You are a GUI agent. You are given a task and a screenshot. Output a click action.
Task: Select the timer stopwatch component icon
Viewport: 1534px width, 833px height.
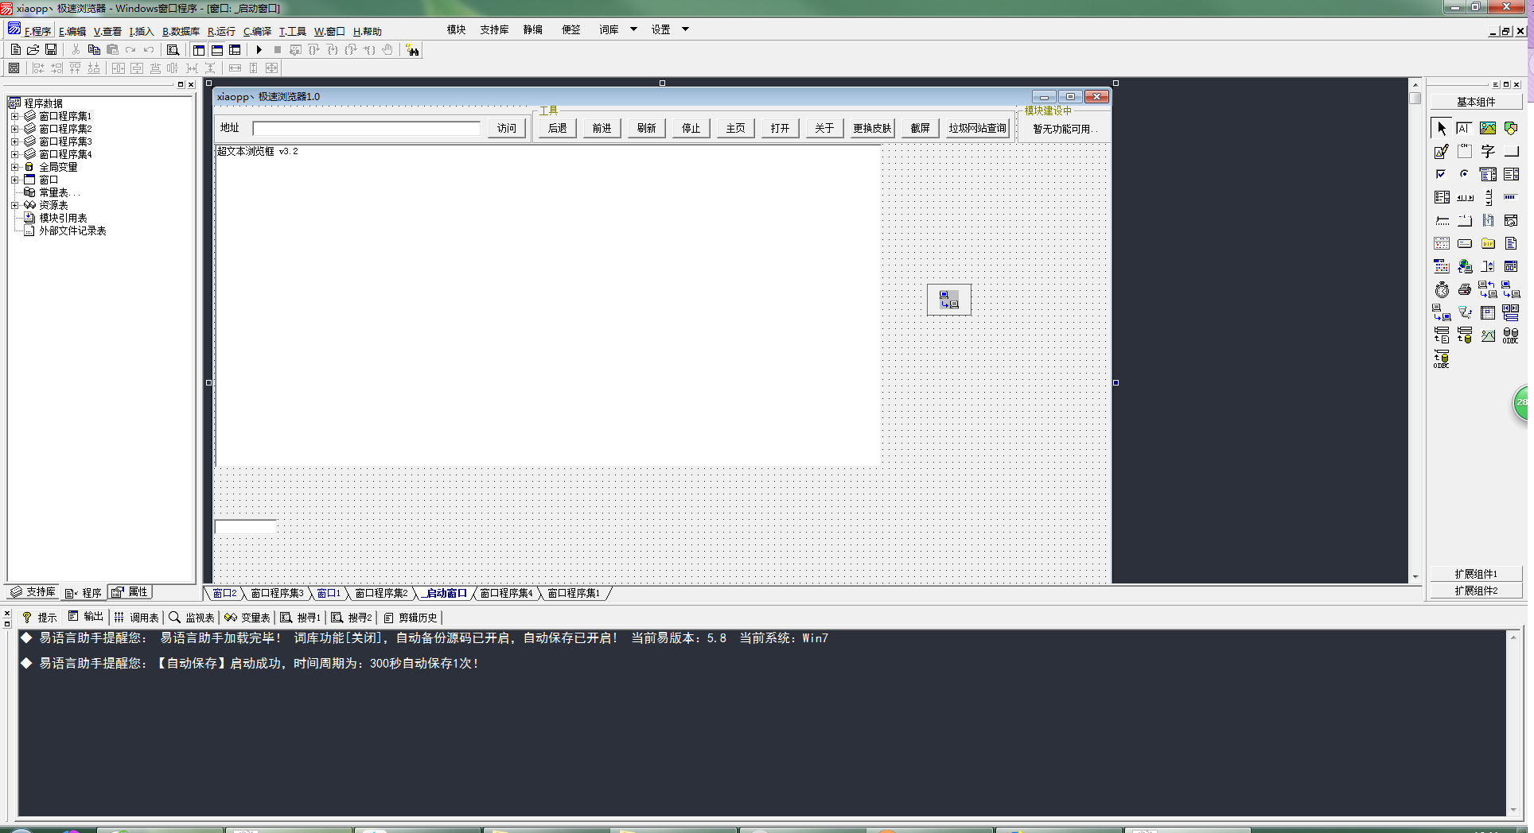click(1442, 289)
